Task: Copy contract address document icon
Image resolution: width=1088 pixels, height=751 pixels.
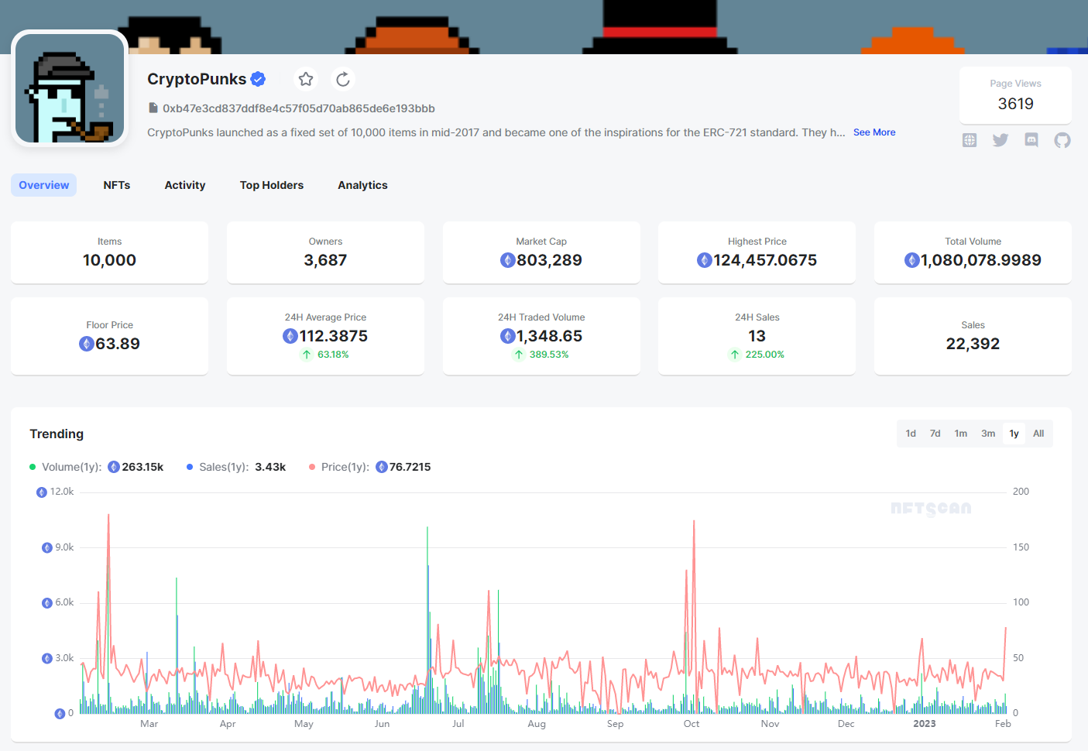Action: [x=153, y=108]
